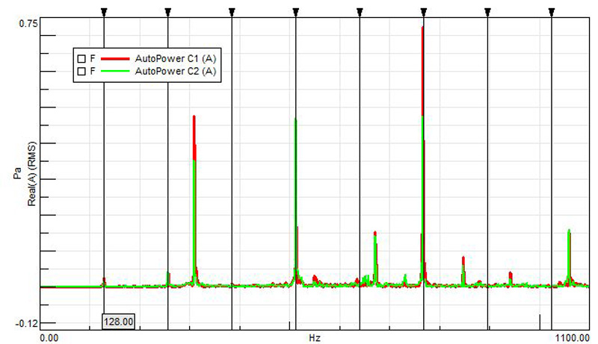Tick the checkbox beside AutoPower C2 (A)
Screen dimensions: 598x344
coord(81,71)
